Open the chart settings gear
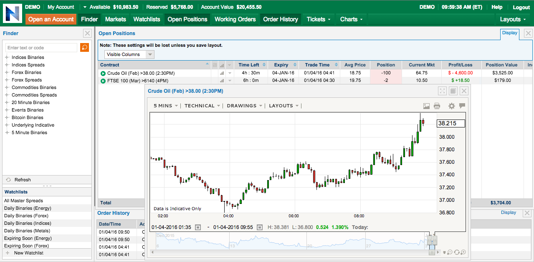 click(x=451, y=106)
